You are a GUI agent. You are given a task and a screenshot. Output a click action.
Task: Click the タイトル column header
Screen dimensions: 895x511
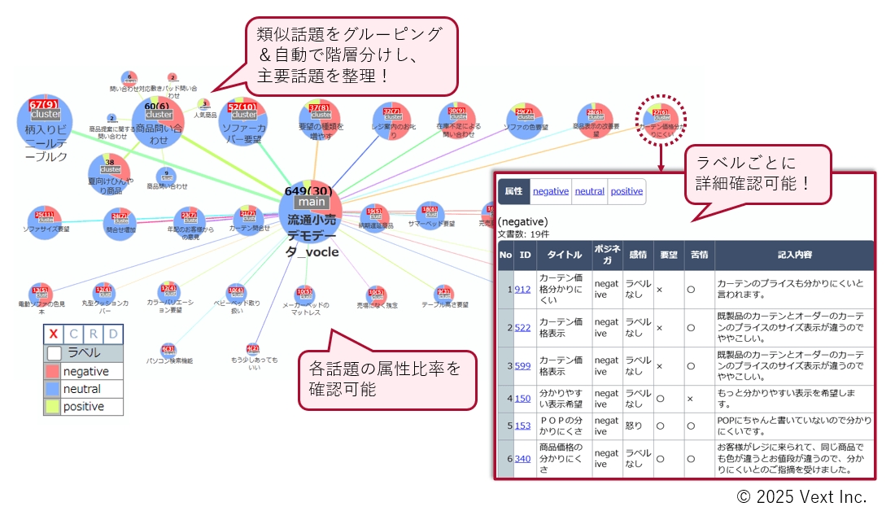click(x=563, y=255)
